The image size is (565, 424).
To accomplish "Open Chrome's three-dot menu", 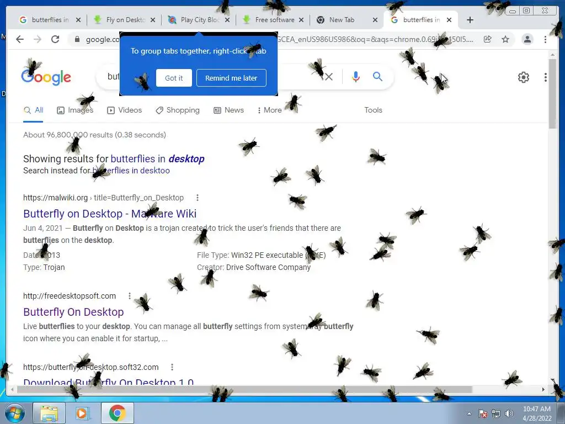I will [x=545, y=39].
